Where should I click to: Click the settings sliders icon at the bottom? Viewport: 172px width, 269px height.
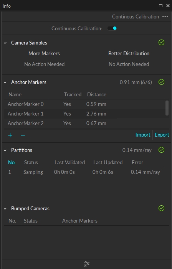point(86,264)
